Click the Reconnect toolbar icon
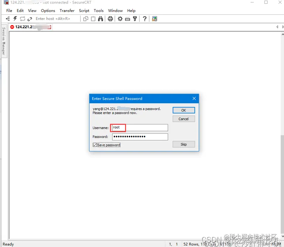 click(23, 19)
